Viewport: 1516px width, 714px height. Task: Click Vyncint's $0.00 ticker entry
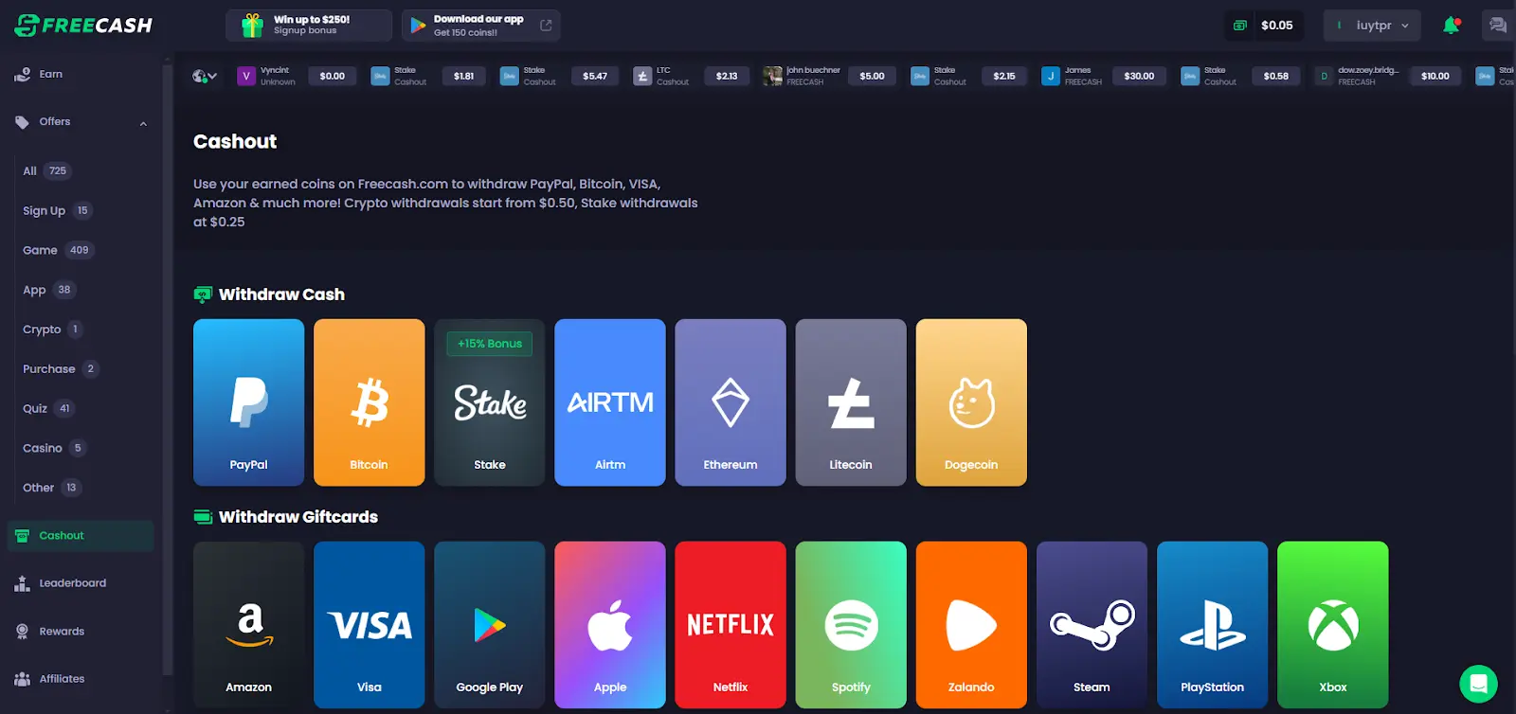pyautogui.click(x=297, y=76)
